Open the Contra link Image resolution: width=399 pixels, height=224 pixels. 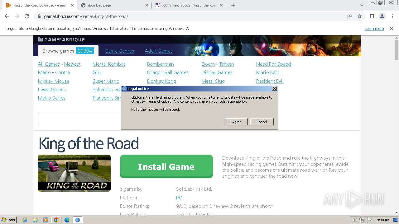(x=62, y=72)
